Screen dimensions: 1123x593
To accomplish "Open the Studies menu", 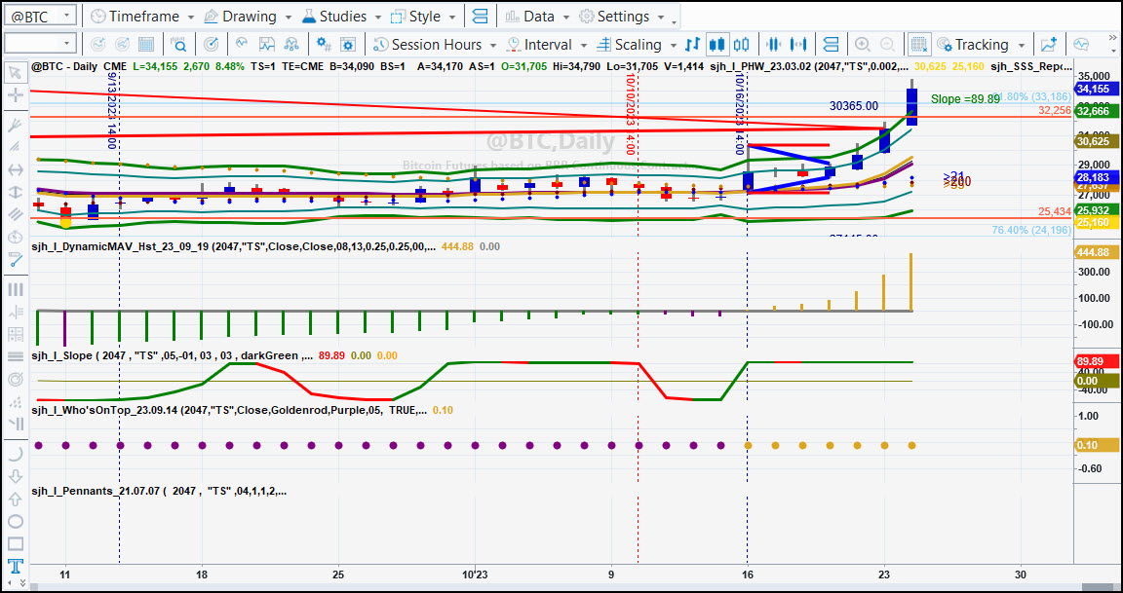I will 342,16.
